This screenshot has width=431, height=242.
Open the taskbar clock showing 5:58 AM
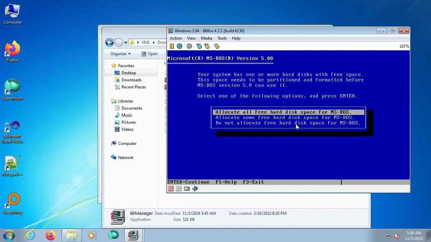coord(414,235)
